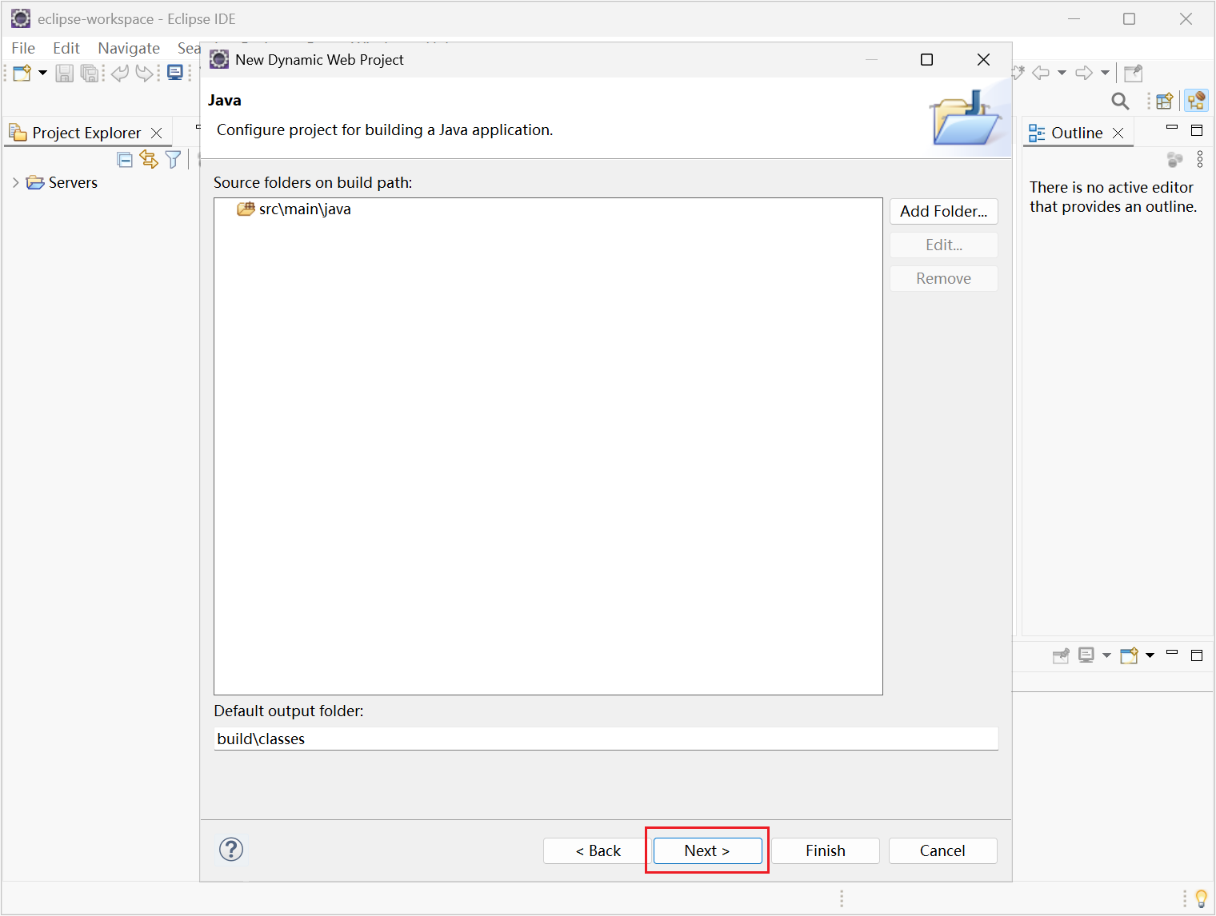Close the New Dynamic Web Project dialog
This screenshot has width=1216, height=916.
coord(984,60)
